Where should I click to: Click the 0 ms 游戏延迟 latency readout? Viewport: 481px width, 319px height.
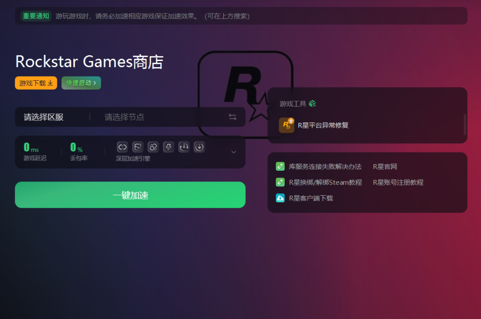35,152
